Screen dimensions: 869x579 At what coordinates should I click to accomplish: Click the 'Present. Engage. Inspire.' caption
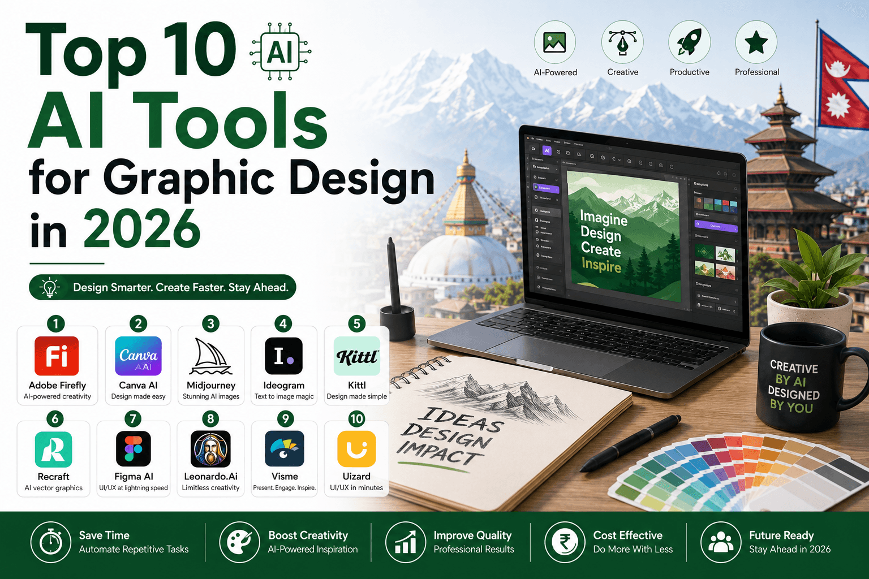pos(285,488)
